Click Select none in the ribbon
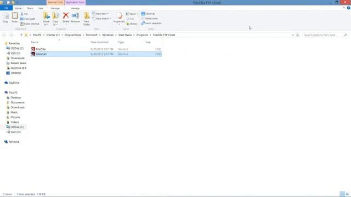 click(149, 18)
